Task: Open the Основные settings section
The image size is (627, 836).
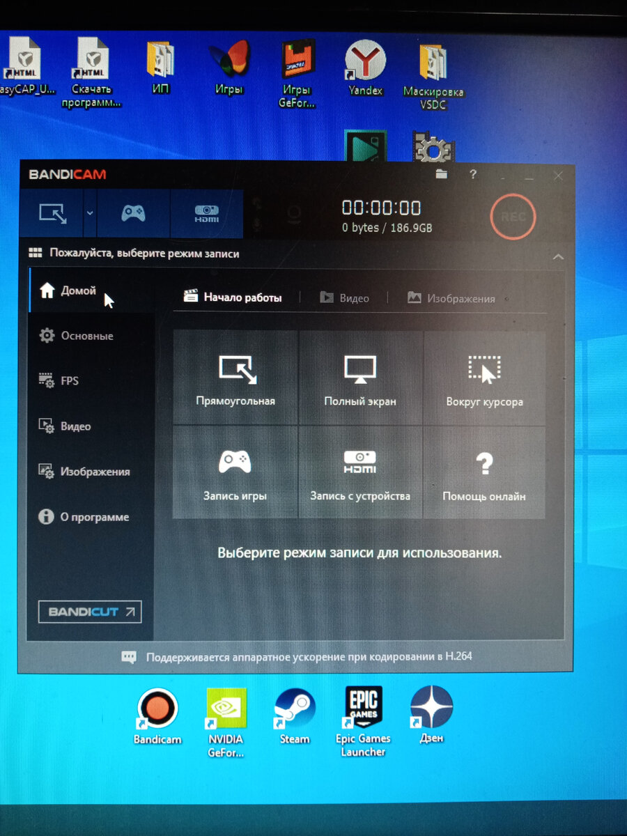Action: coord(91,336)
